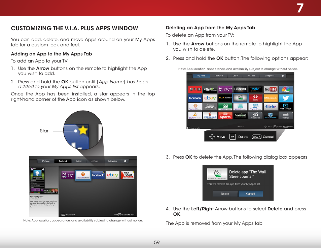Viewport: 321px width, 248px height.
Task: Click heading 'Deleting an App from the My Apps Tab'
Action: coord(210,28)
